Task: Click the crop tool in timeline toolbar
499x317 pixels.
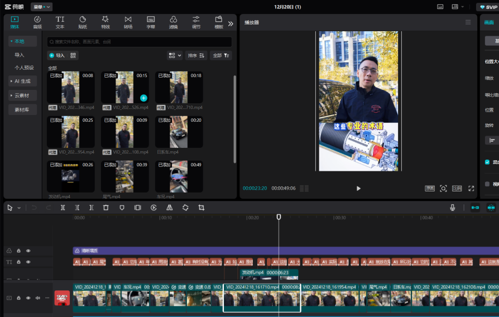Action: click(x=201, y=208)
